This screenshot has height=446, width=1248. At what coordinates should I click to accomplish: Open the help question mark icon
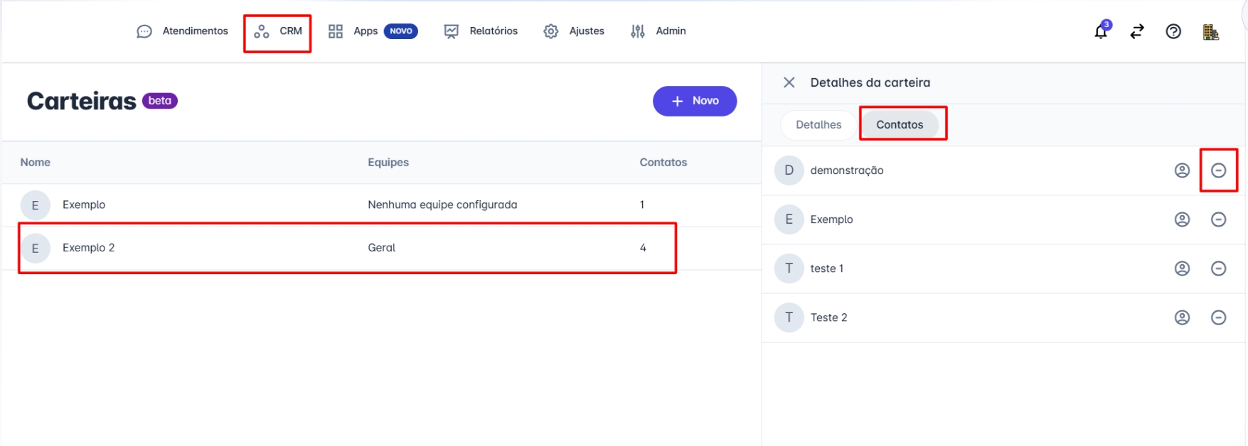1173,31
